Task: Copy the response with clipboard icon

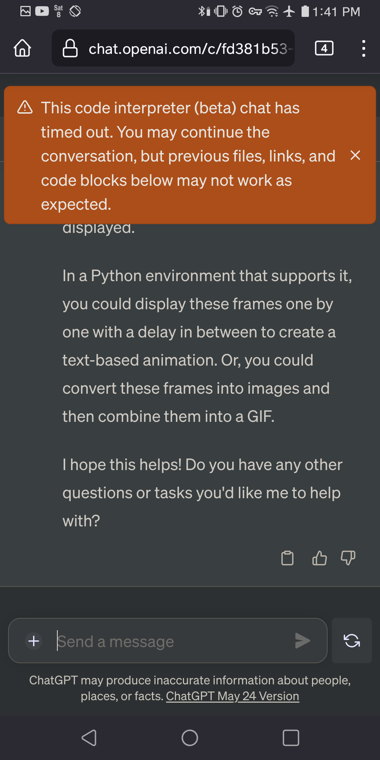Action: click(x=287, y=558)
